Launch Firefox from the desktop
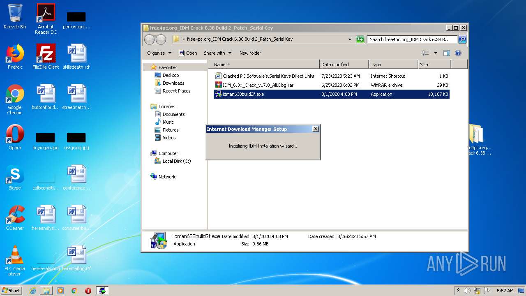 [x=15, y=57]
